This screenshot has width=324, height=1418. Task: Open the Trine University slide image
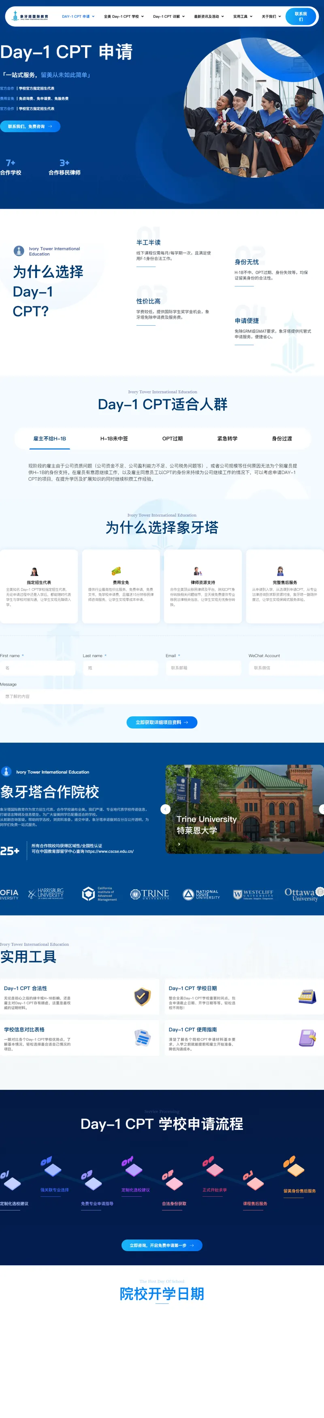tap(245, 809)
